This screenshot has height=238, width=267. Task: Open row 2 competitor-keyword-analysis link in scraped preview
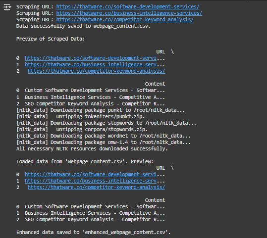click(97, 71)
